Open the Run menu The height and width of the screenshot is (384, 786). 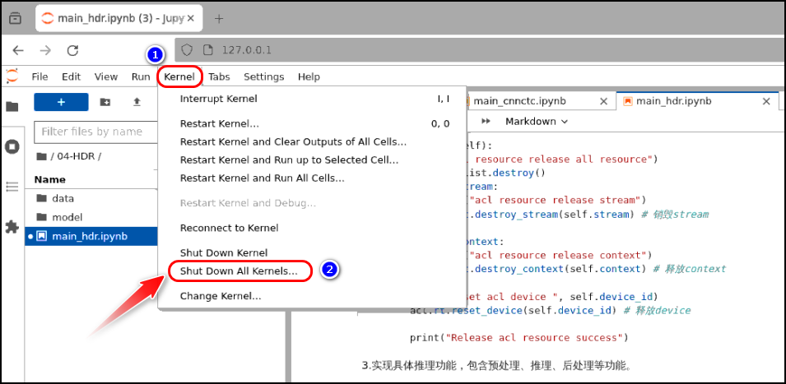[x=141, y=76]
